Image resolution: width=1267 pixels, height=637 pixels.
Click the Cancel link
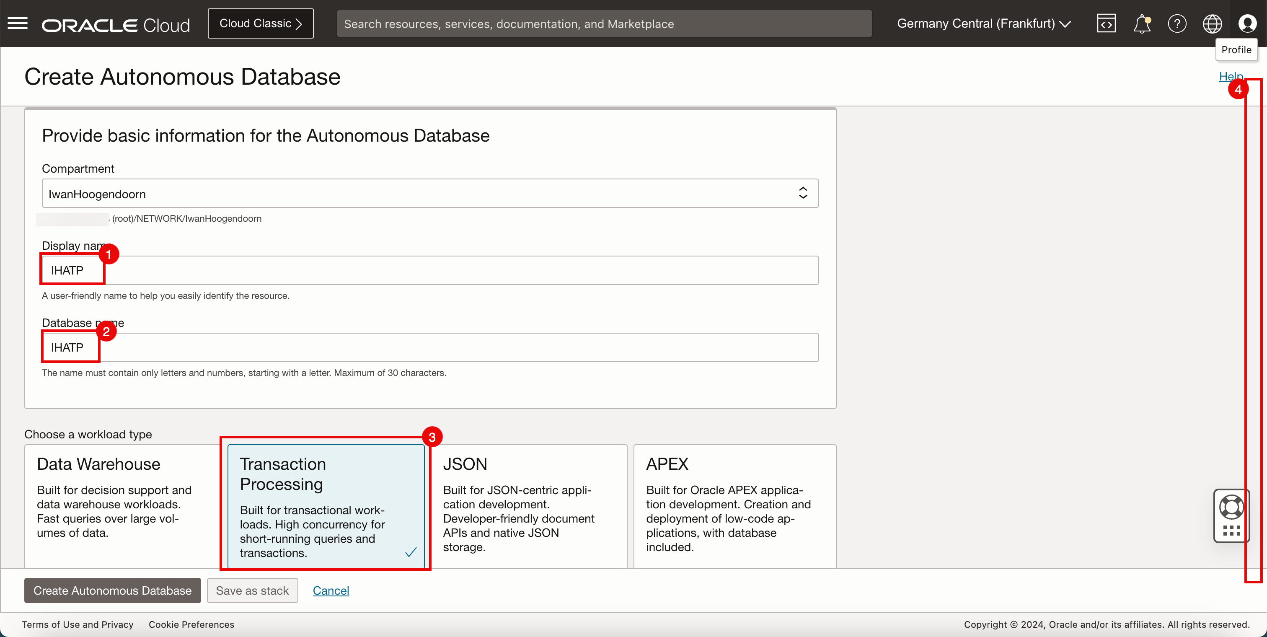pos(331,590)
